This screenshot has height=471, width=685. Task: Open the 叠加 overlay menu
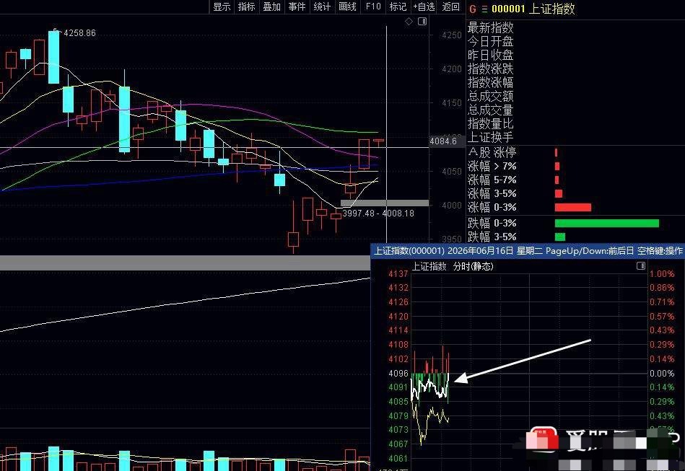tap(271, 6)
